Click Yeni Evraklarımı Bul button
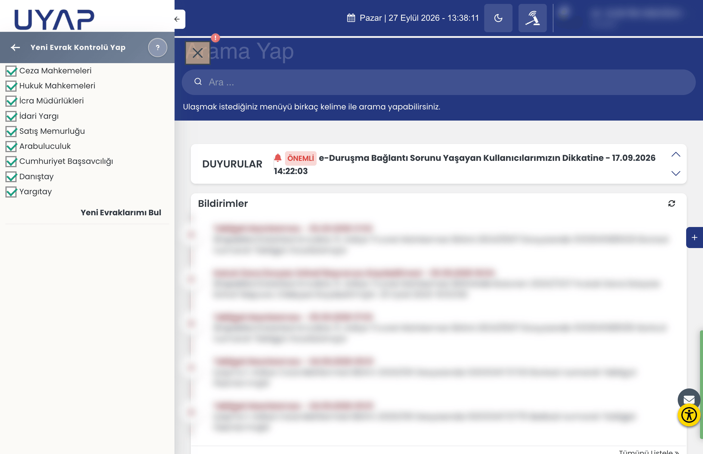 click(121, 213)
